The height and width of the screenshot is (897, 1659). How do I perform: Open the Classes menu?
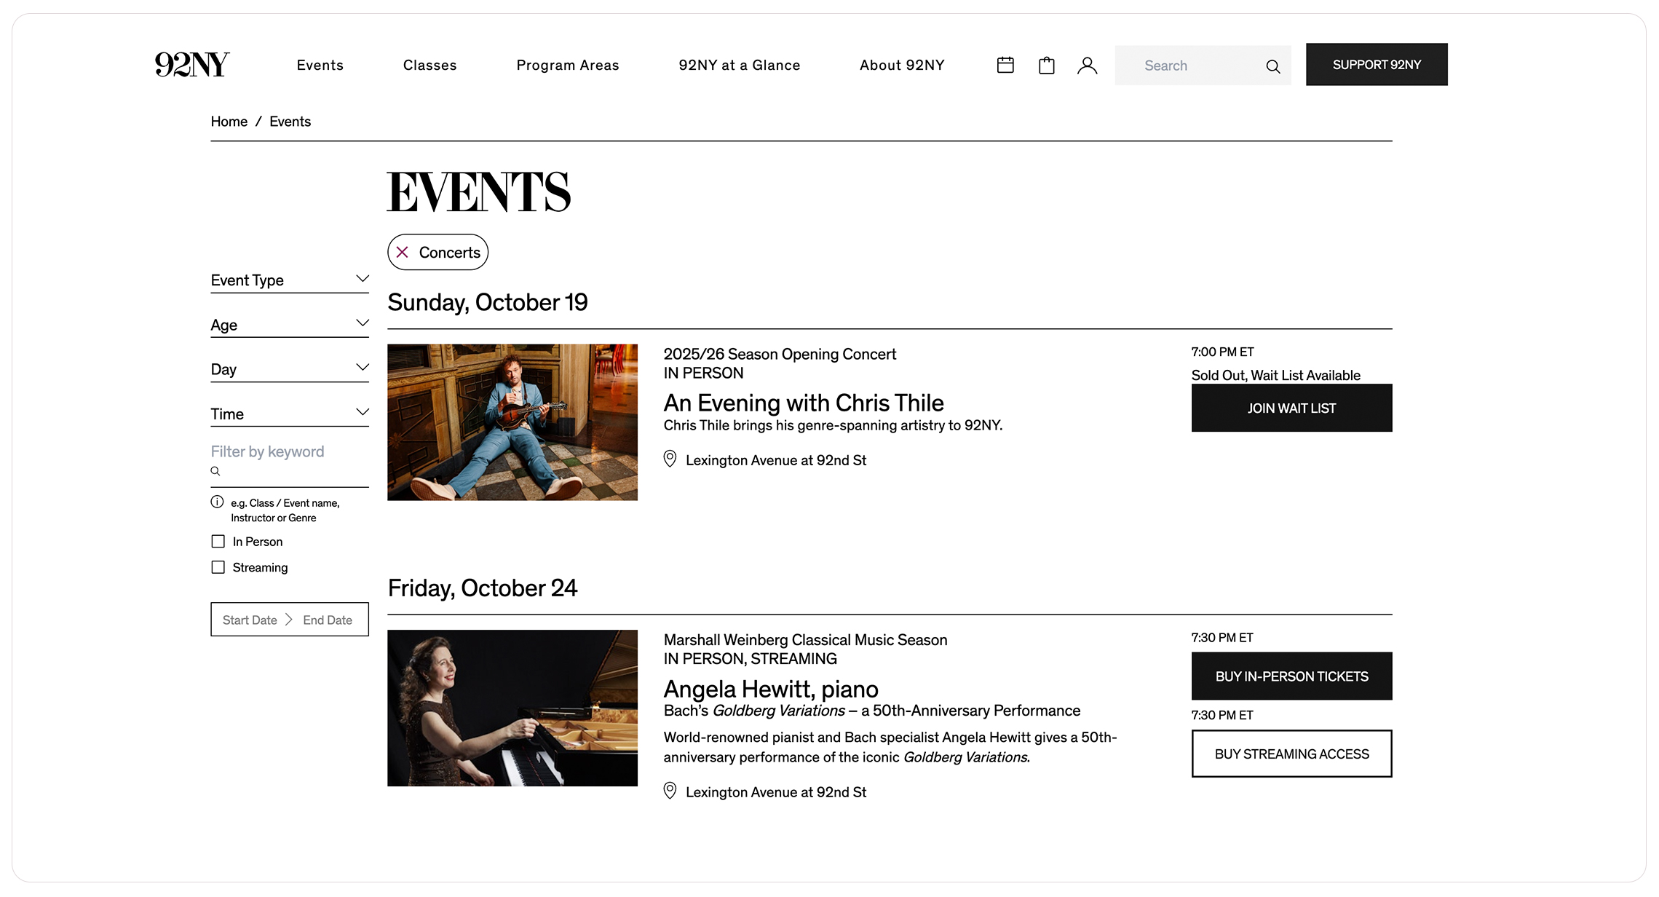pos(429,65)
